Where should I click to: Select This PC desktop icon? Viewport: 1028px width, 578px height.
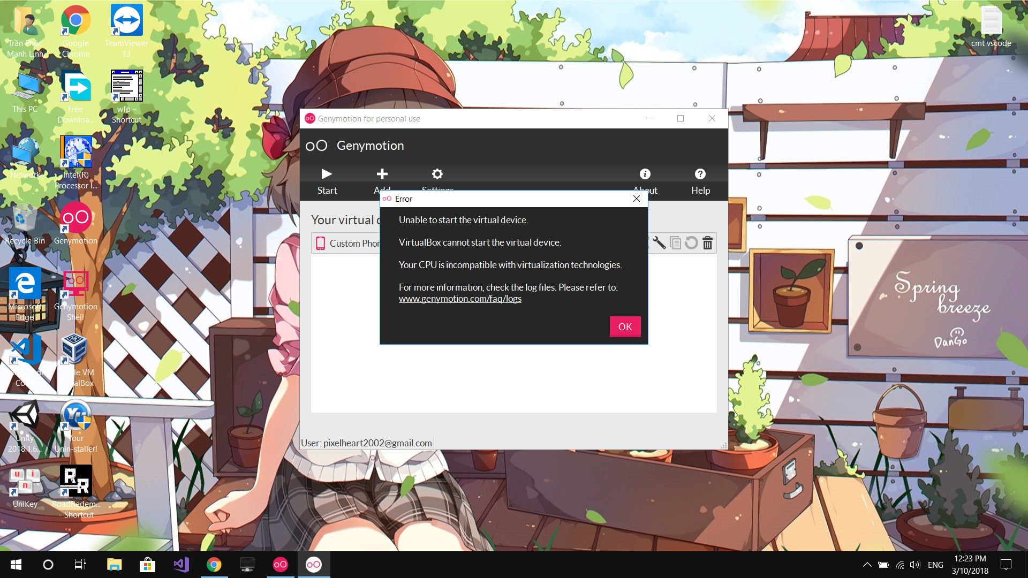[25, 92]
